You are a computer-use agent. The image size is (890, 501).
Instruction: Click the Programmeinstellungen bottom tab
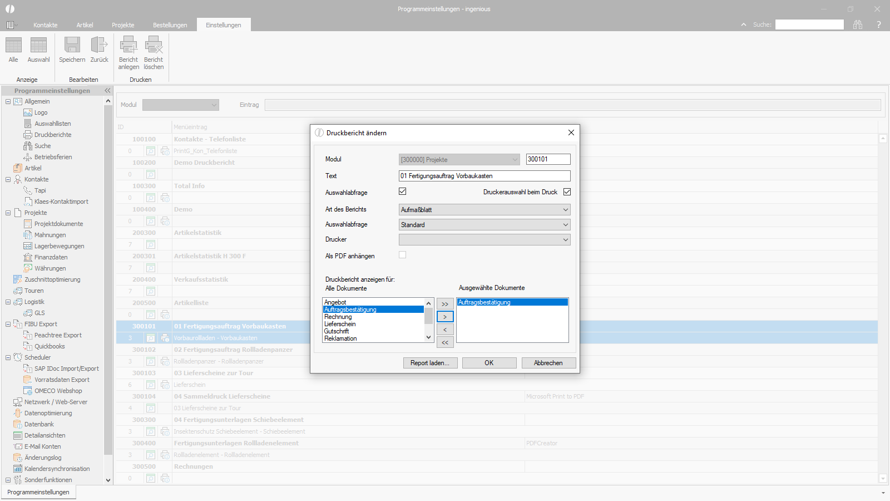pyautogui.click(x=38, y=492)
